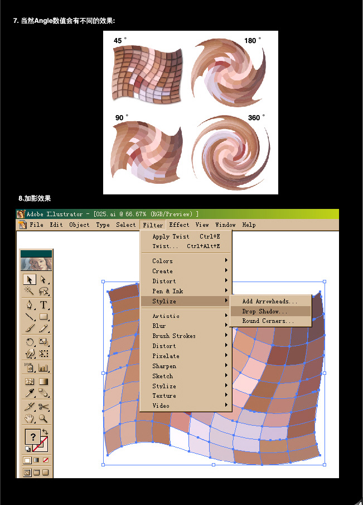Pick the Mesh tool
The width and height of the screenshot is (363, 505).
[x=29, y=382]
